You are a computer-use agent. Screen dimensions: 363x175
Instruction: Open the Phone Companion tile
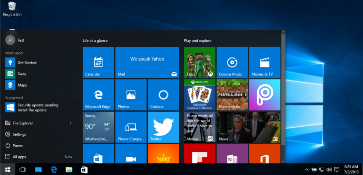pyautogui.click(x=131, y=127)
